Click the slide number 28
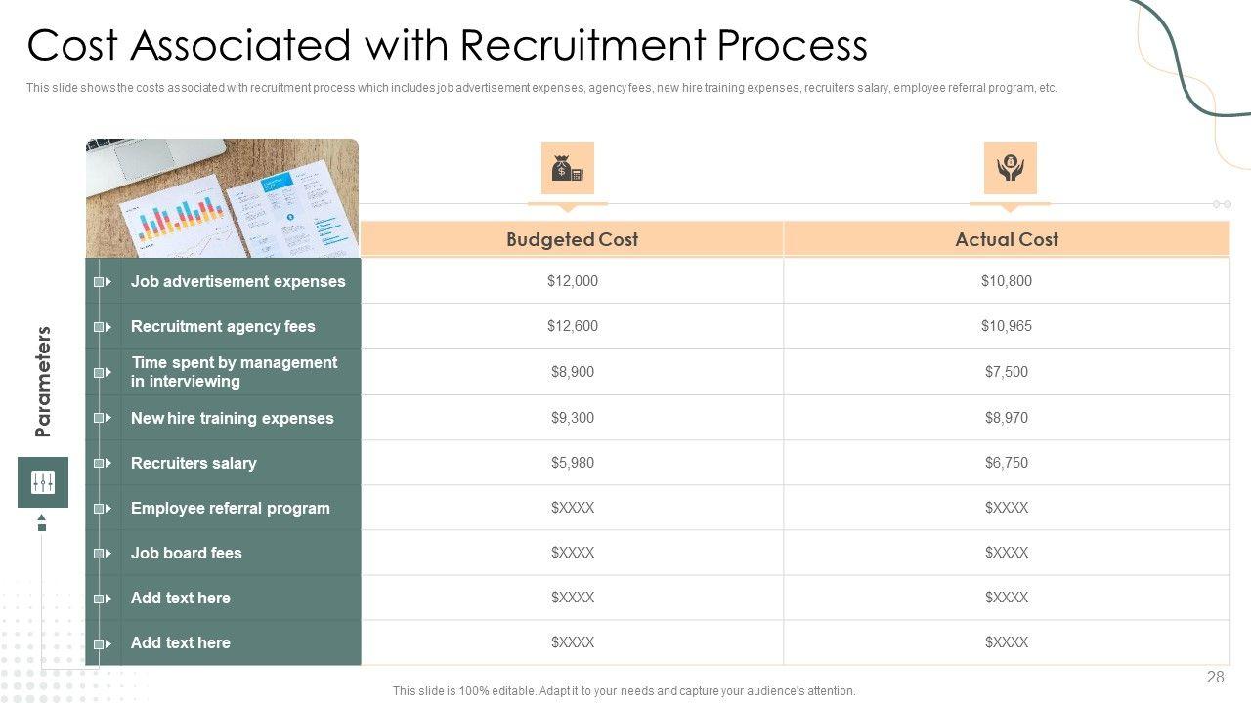 click(1215, 678)
